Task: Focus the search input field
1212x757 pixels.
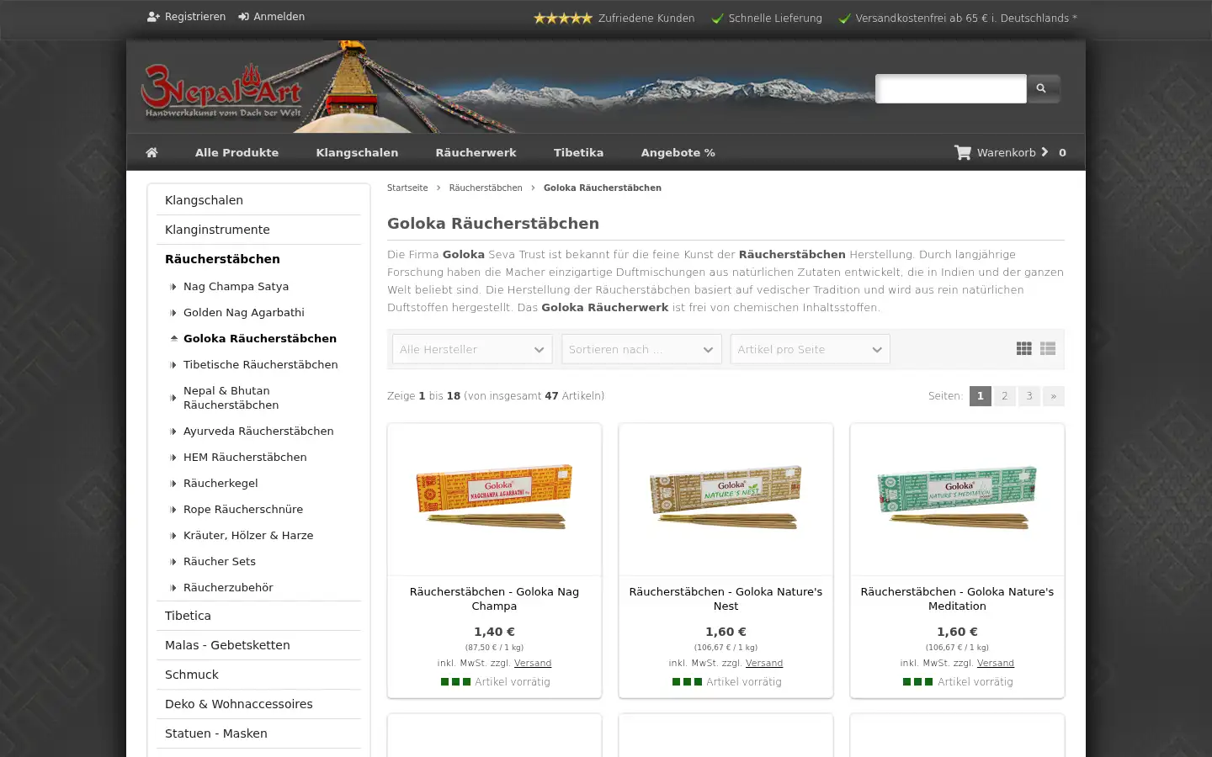Action: click(951, 88)
